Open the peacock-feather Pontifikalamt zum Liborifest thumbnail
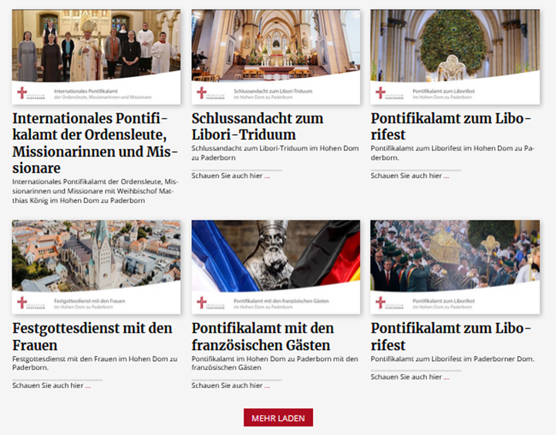 [x=455, y=57]
